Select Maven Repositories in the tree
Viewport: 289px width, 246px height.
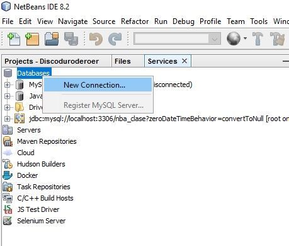(x=47, y=141)
